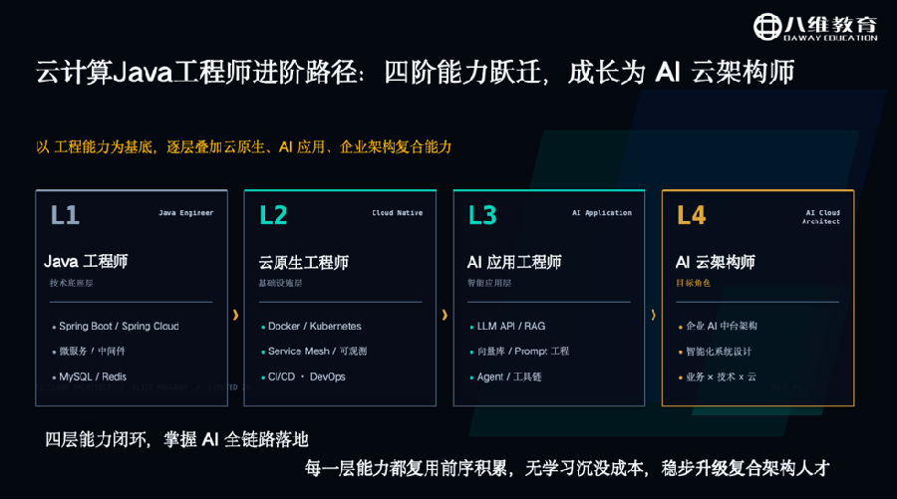Click the 企业 AI 中台架构 bullet item
This screenshot has width=897, height=499.
pyautogui.click(x=718, y=326)
